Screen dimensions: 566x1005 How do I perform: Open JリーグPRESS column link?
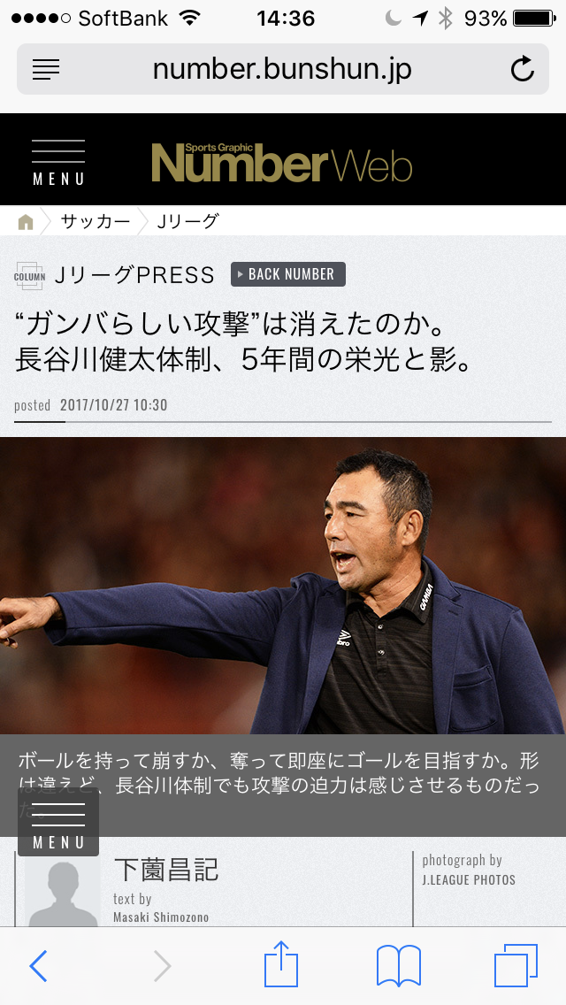tap(134, 275)
